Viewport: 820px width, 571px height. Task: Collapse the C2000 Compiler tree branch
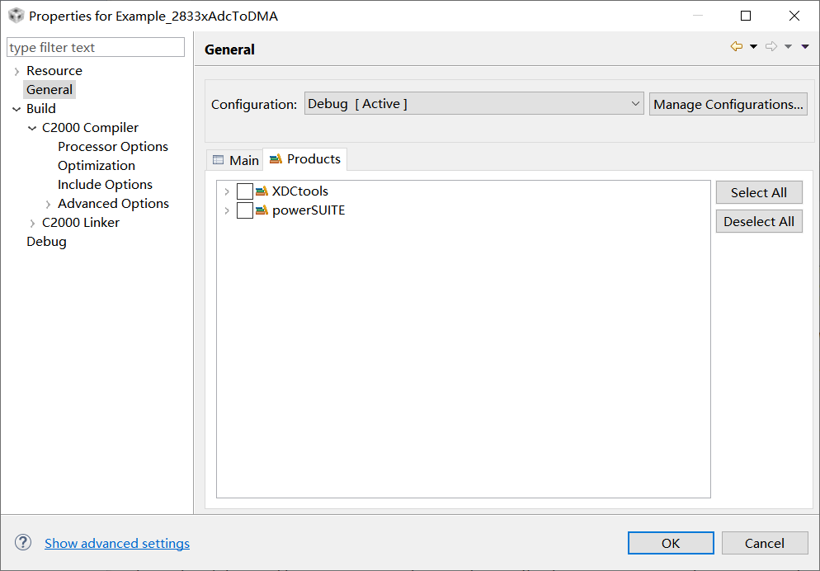coord(32,127)
